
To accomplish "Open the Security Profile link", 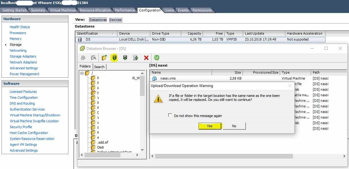I will point(21,127).
